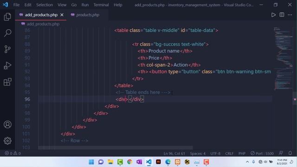The height and width of the screenshot is (167, 297).
Task: Switch to the products.php tab
Action: click(88, 15)
